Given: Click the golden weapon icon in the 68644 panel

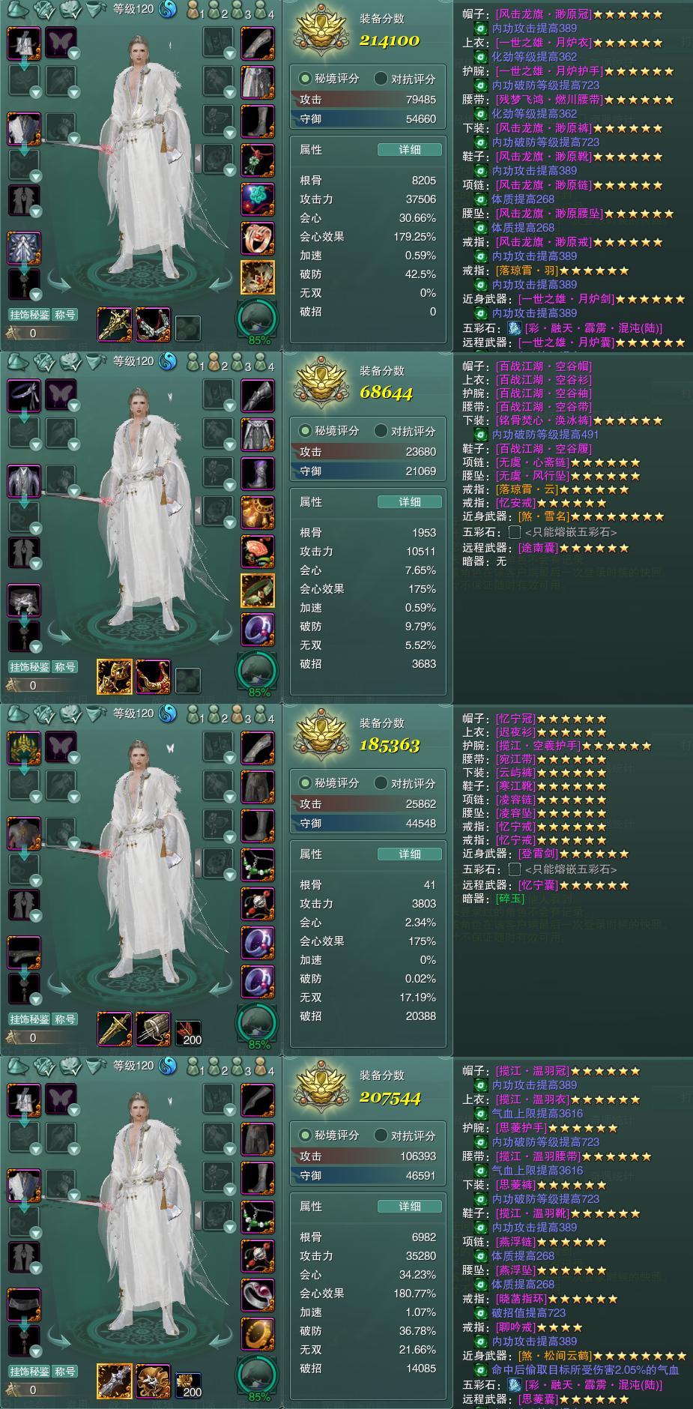Looking at the screenshot, I should pos(114,675).
